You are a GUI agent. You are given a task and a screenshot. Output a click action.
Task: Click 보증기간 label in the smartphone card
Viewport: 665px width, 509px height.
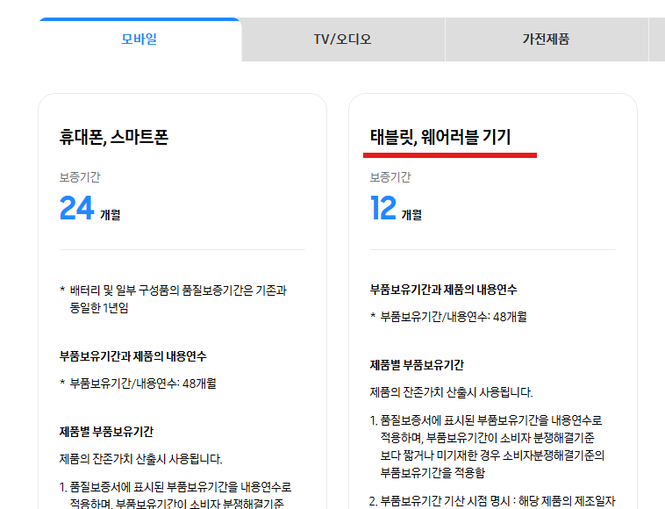pos(80,177)
